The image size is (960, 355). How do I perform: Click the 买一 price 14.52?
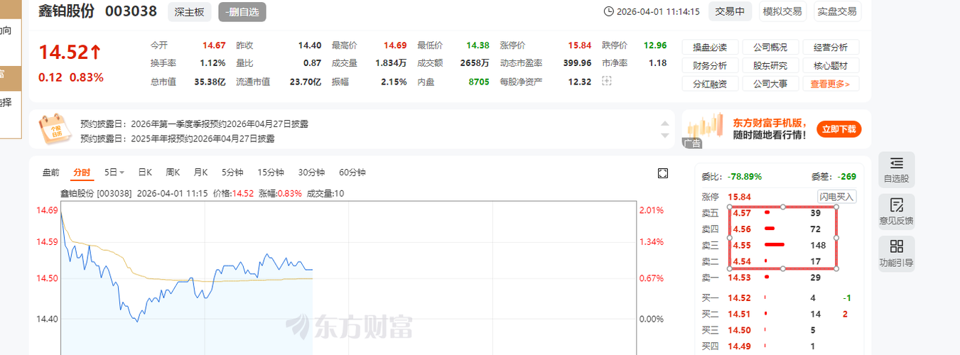tap(740, 297)
